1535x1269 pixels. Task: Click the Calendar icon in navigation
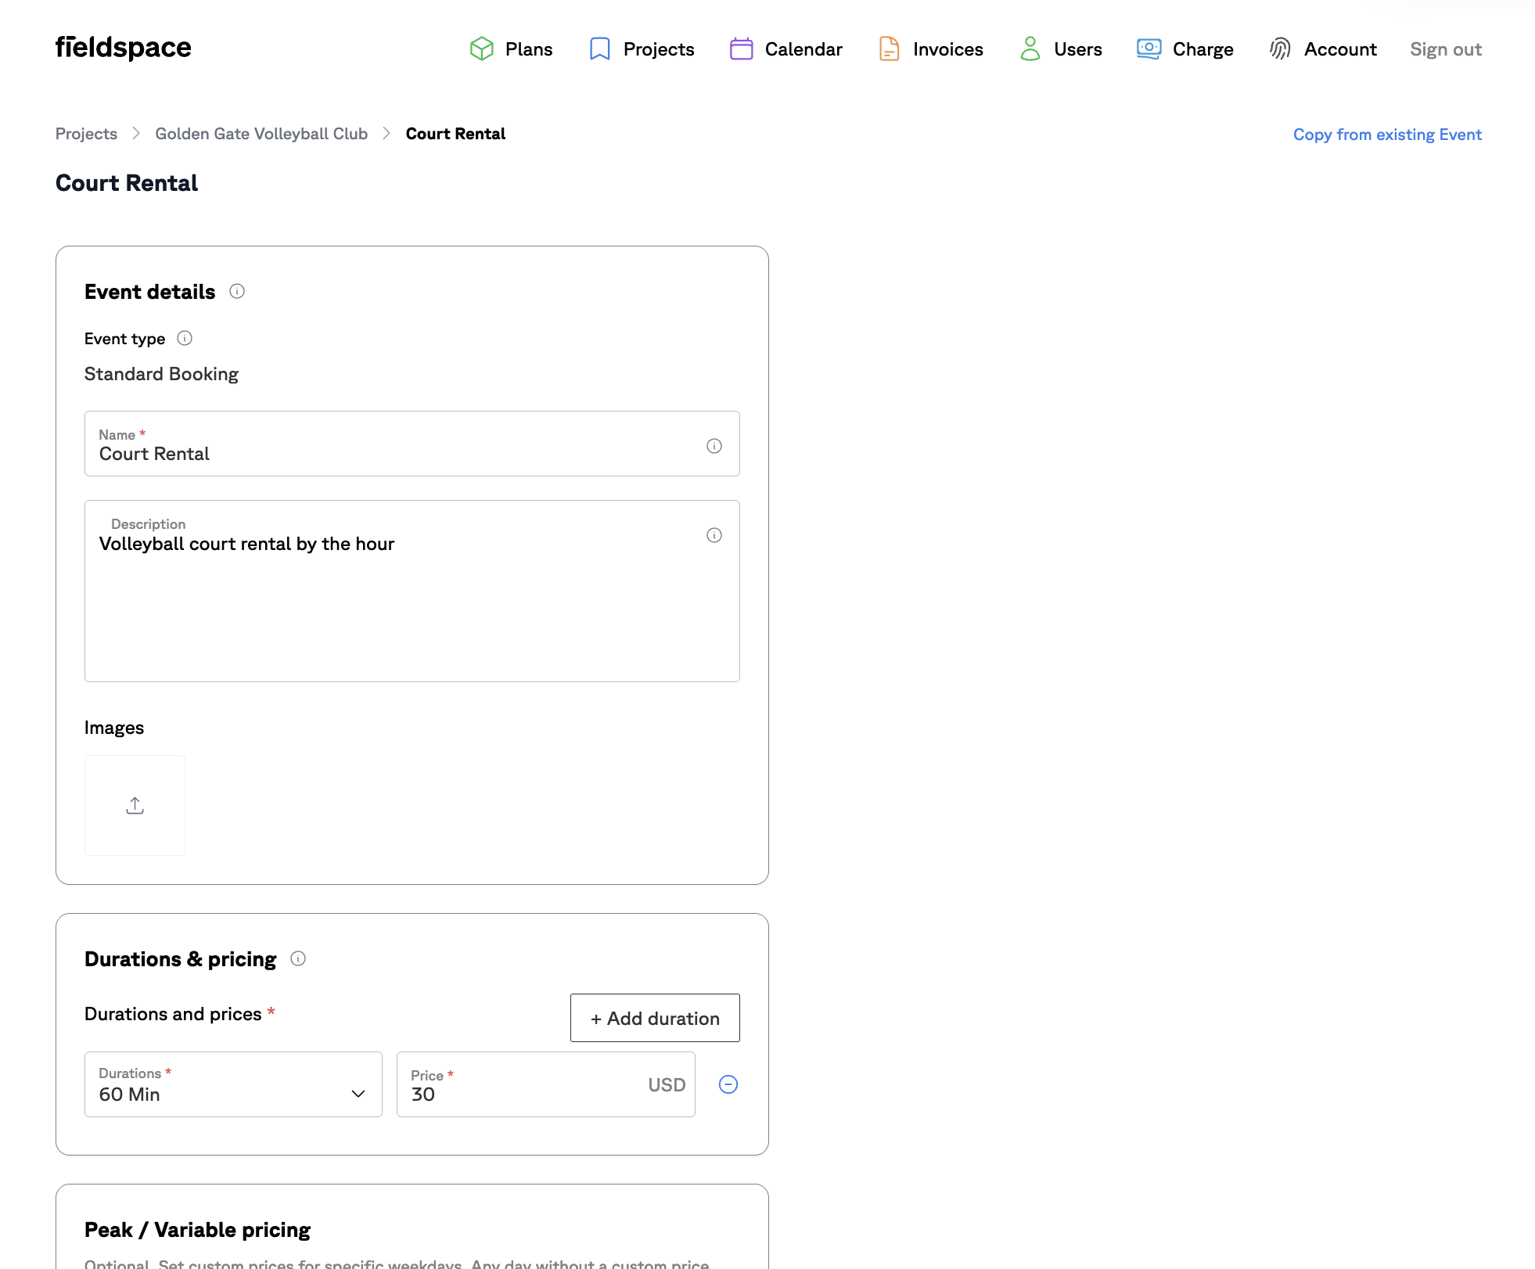point(741,49)
